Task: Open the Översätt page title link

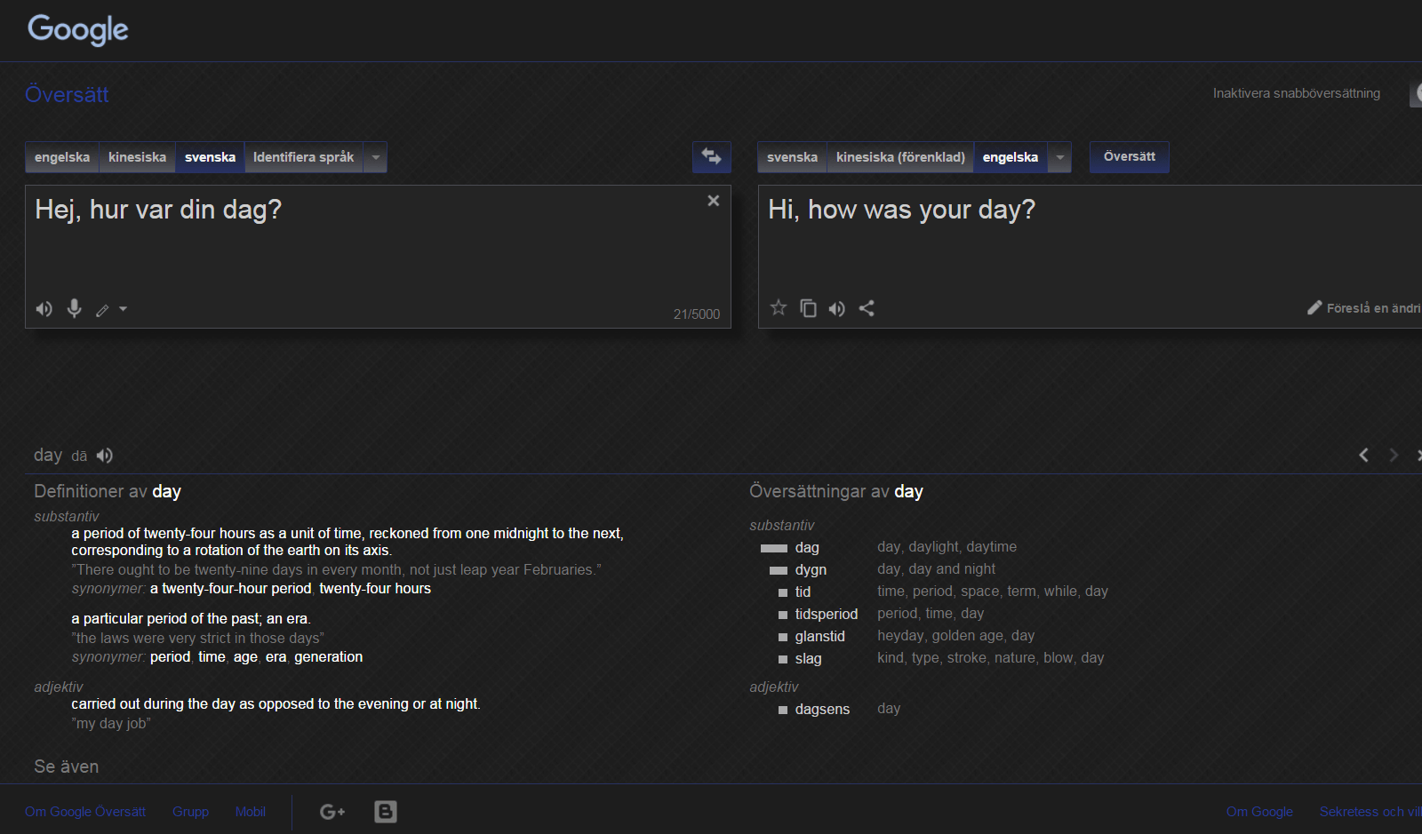Action: 67,94
